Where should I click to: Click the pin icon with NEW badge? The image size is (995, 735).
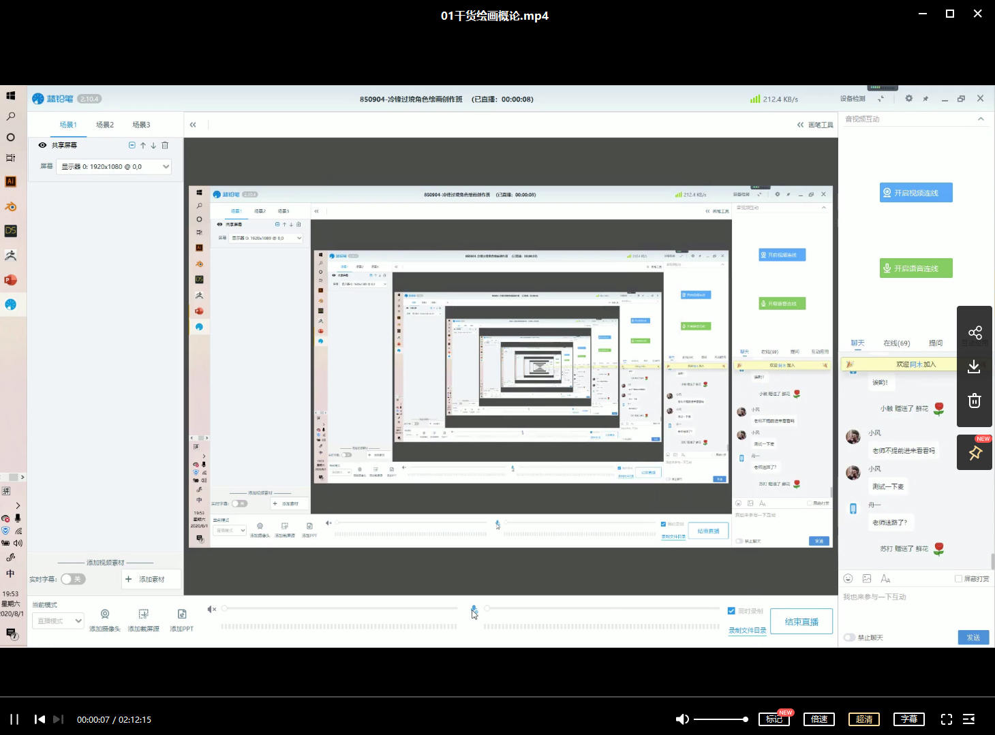point(975,453)
